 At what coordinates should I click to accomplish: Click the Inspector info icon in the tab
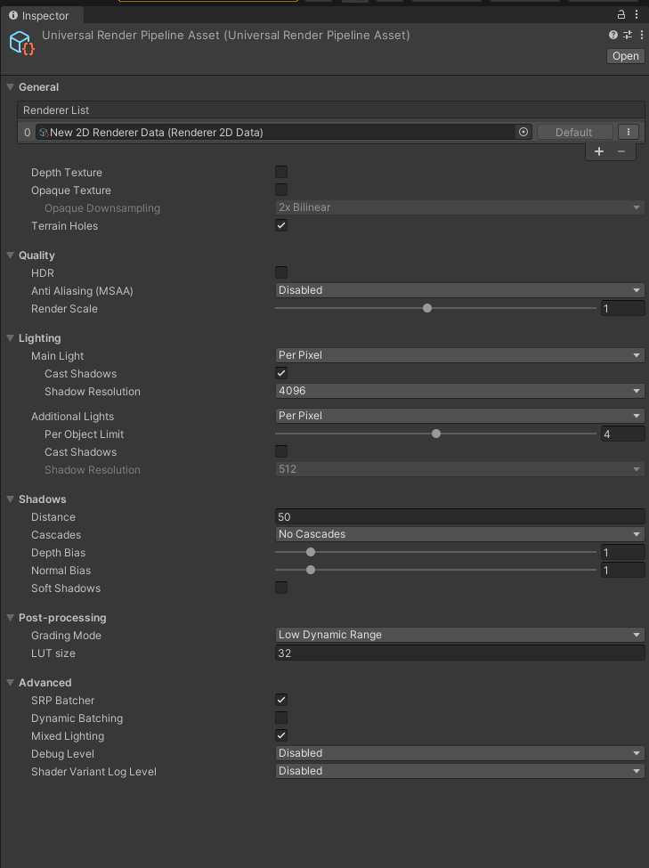[13, 15]
